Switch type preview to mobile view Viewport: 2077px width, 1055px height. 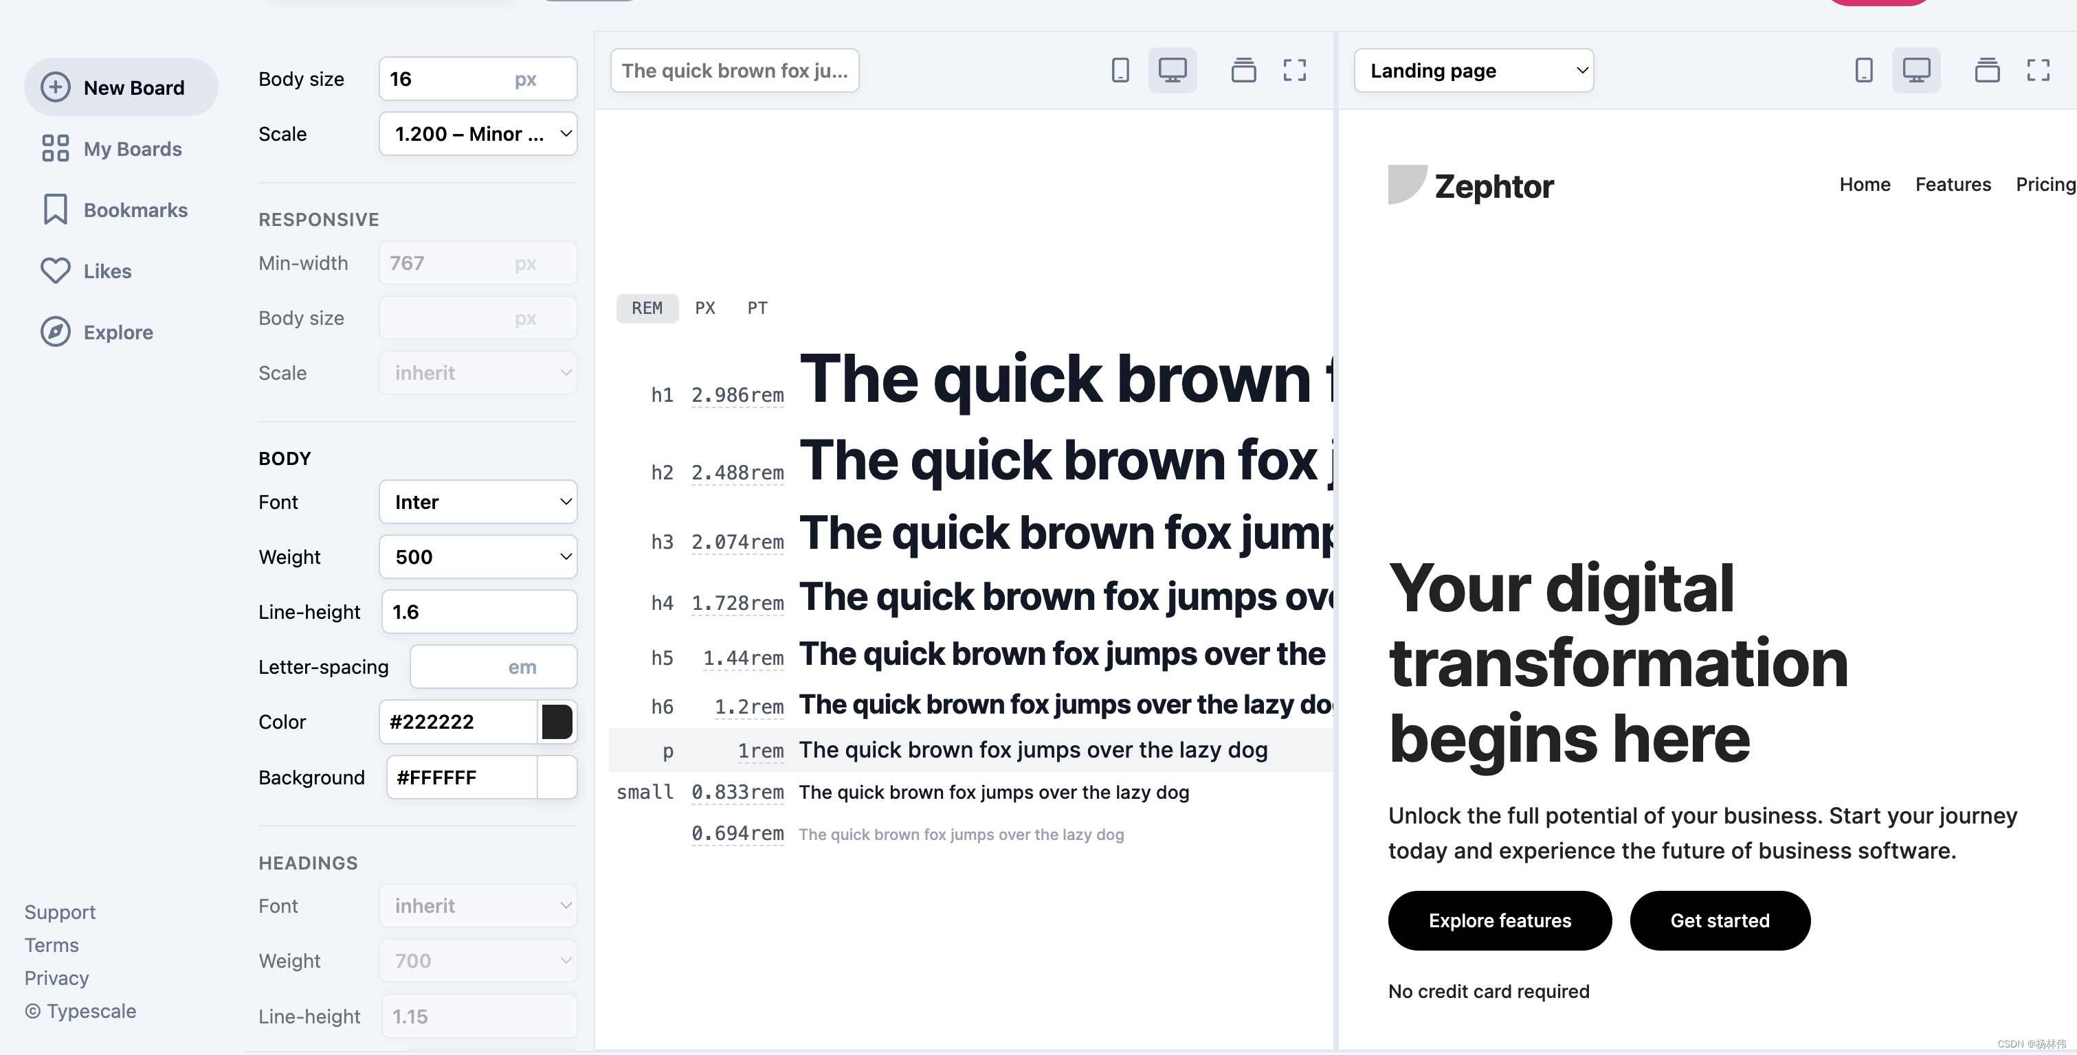[1120, 70]
